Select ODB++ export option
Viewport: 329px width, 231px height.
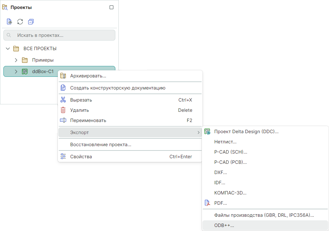coord(224,225)
